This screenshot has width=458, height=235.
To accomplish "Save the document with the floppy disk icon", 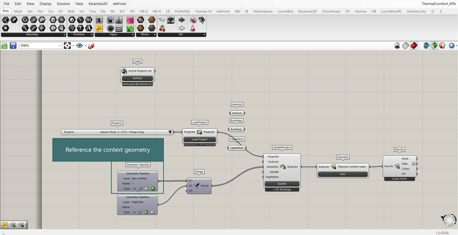I will click(13, 46).
